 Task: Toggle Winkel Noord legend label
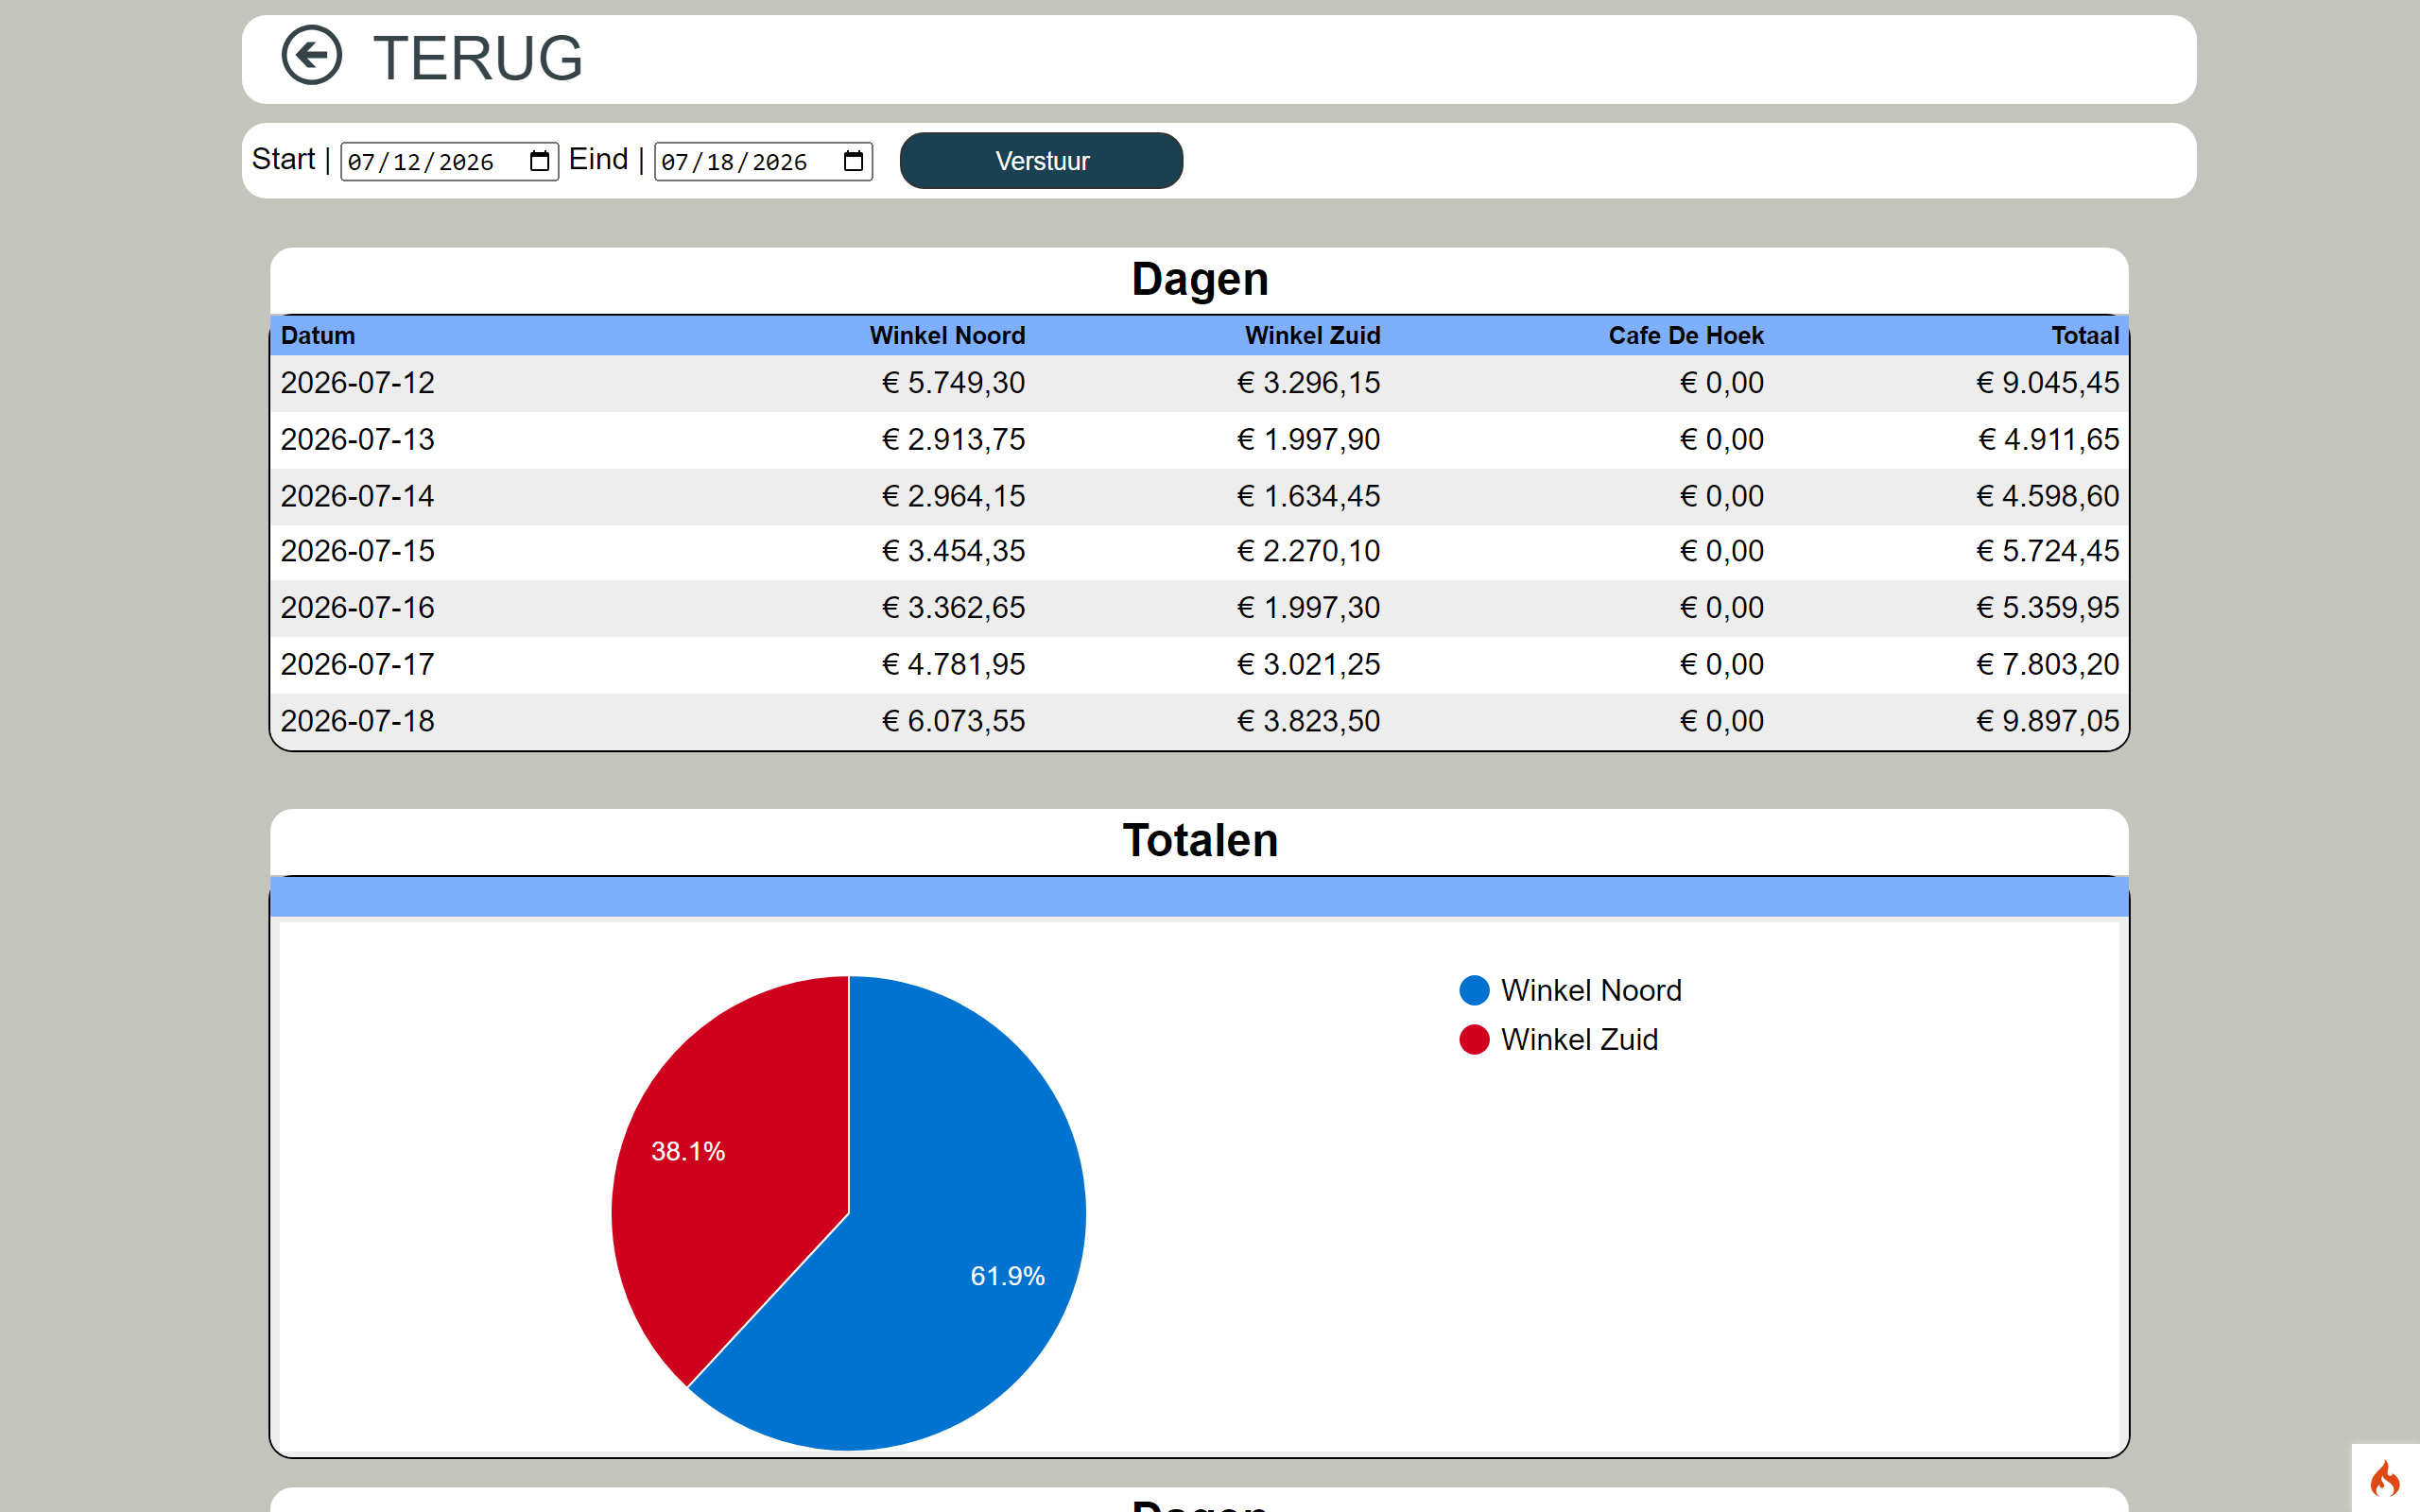click(x=1590, y=990)
